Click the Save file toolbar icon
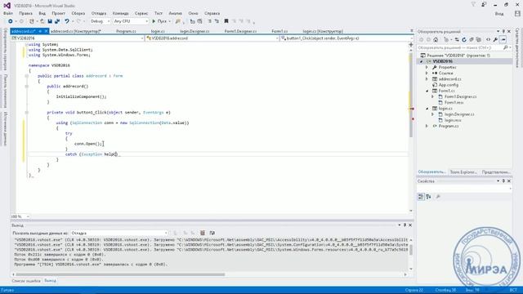 click(50, 21)
